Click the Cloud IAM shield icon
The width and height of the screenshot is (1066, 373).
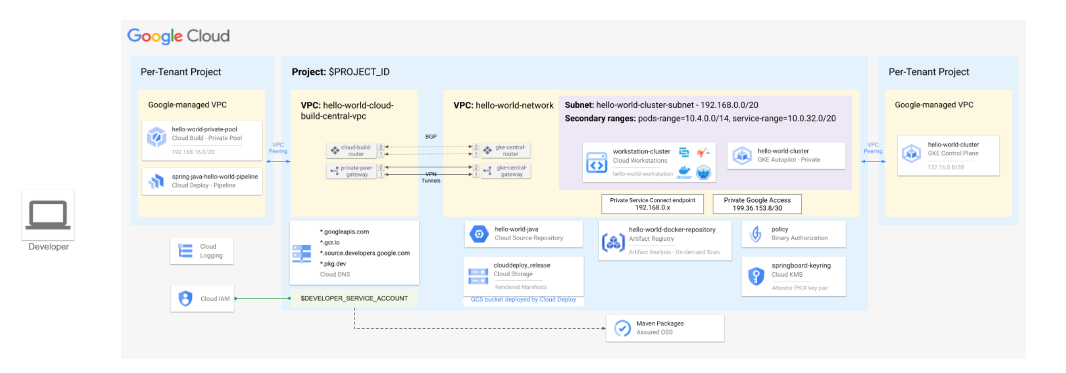click(186, 299)
